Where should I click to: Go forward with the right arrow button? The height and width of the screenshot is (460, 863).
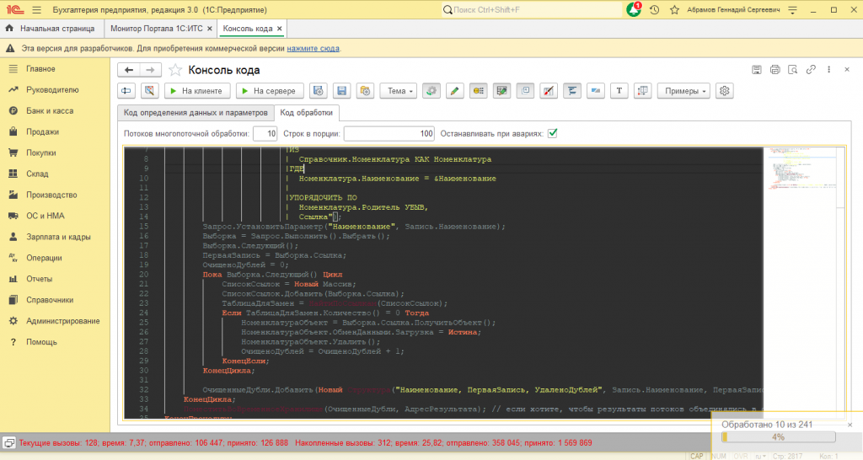point(150,70)
